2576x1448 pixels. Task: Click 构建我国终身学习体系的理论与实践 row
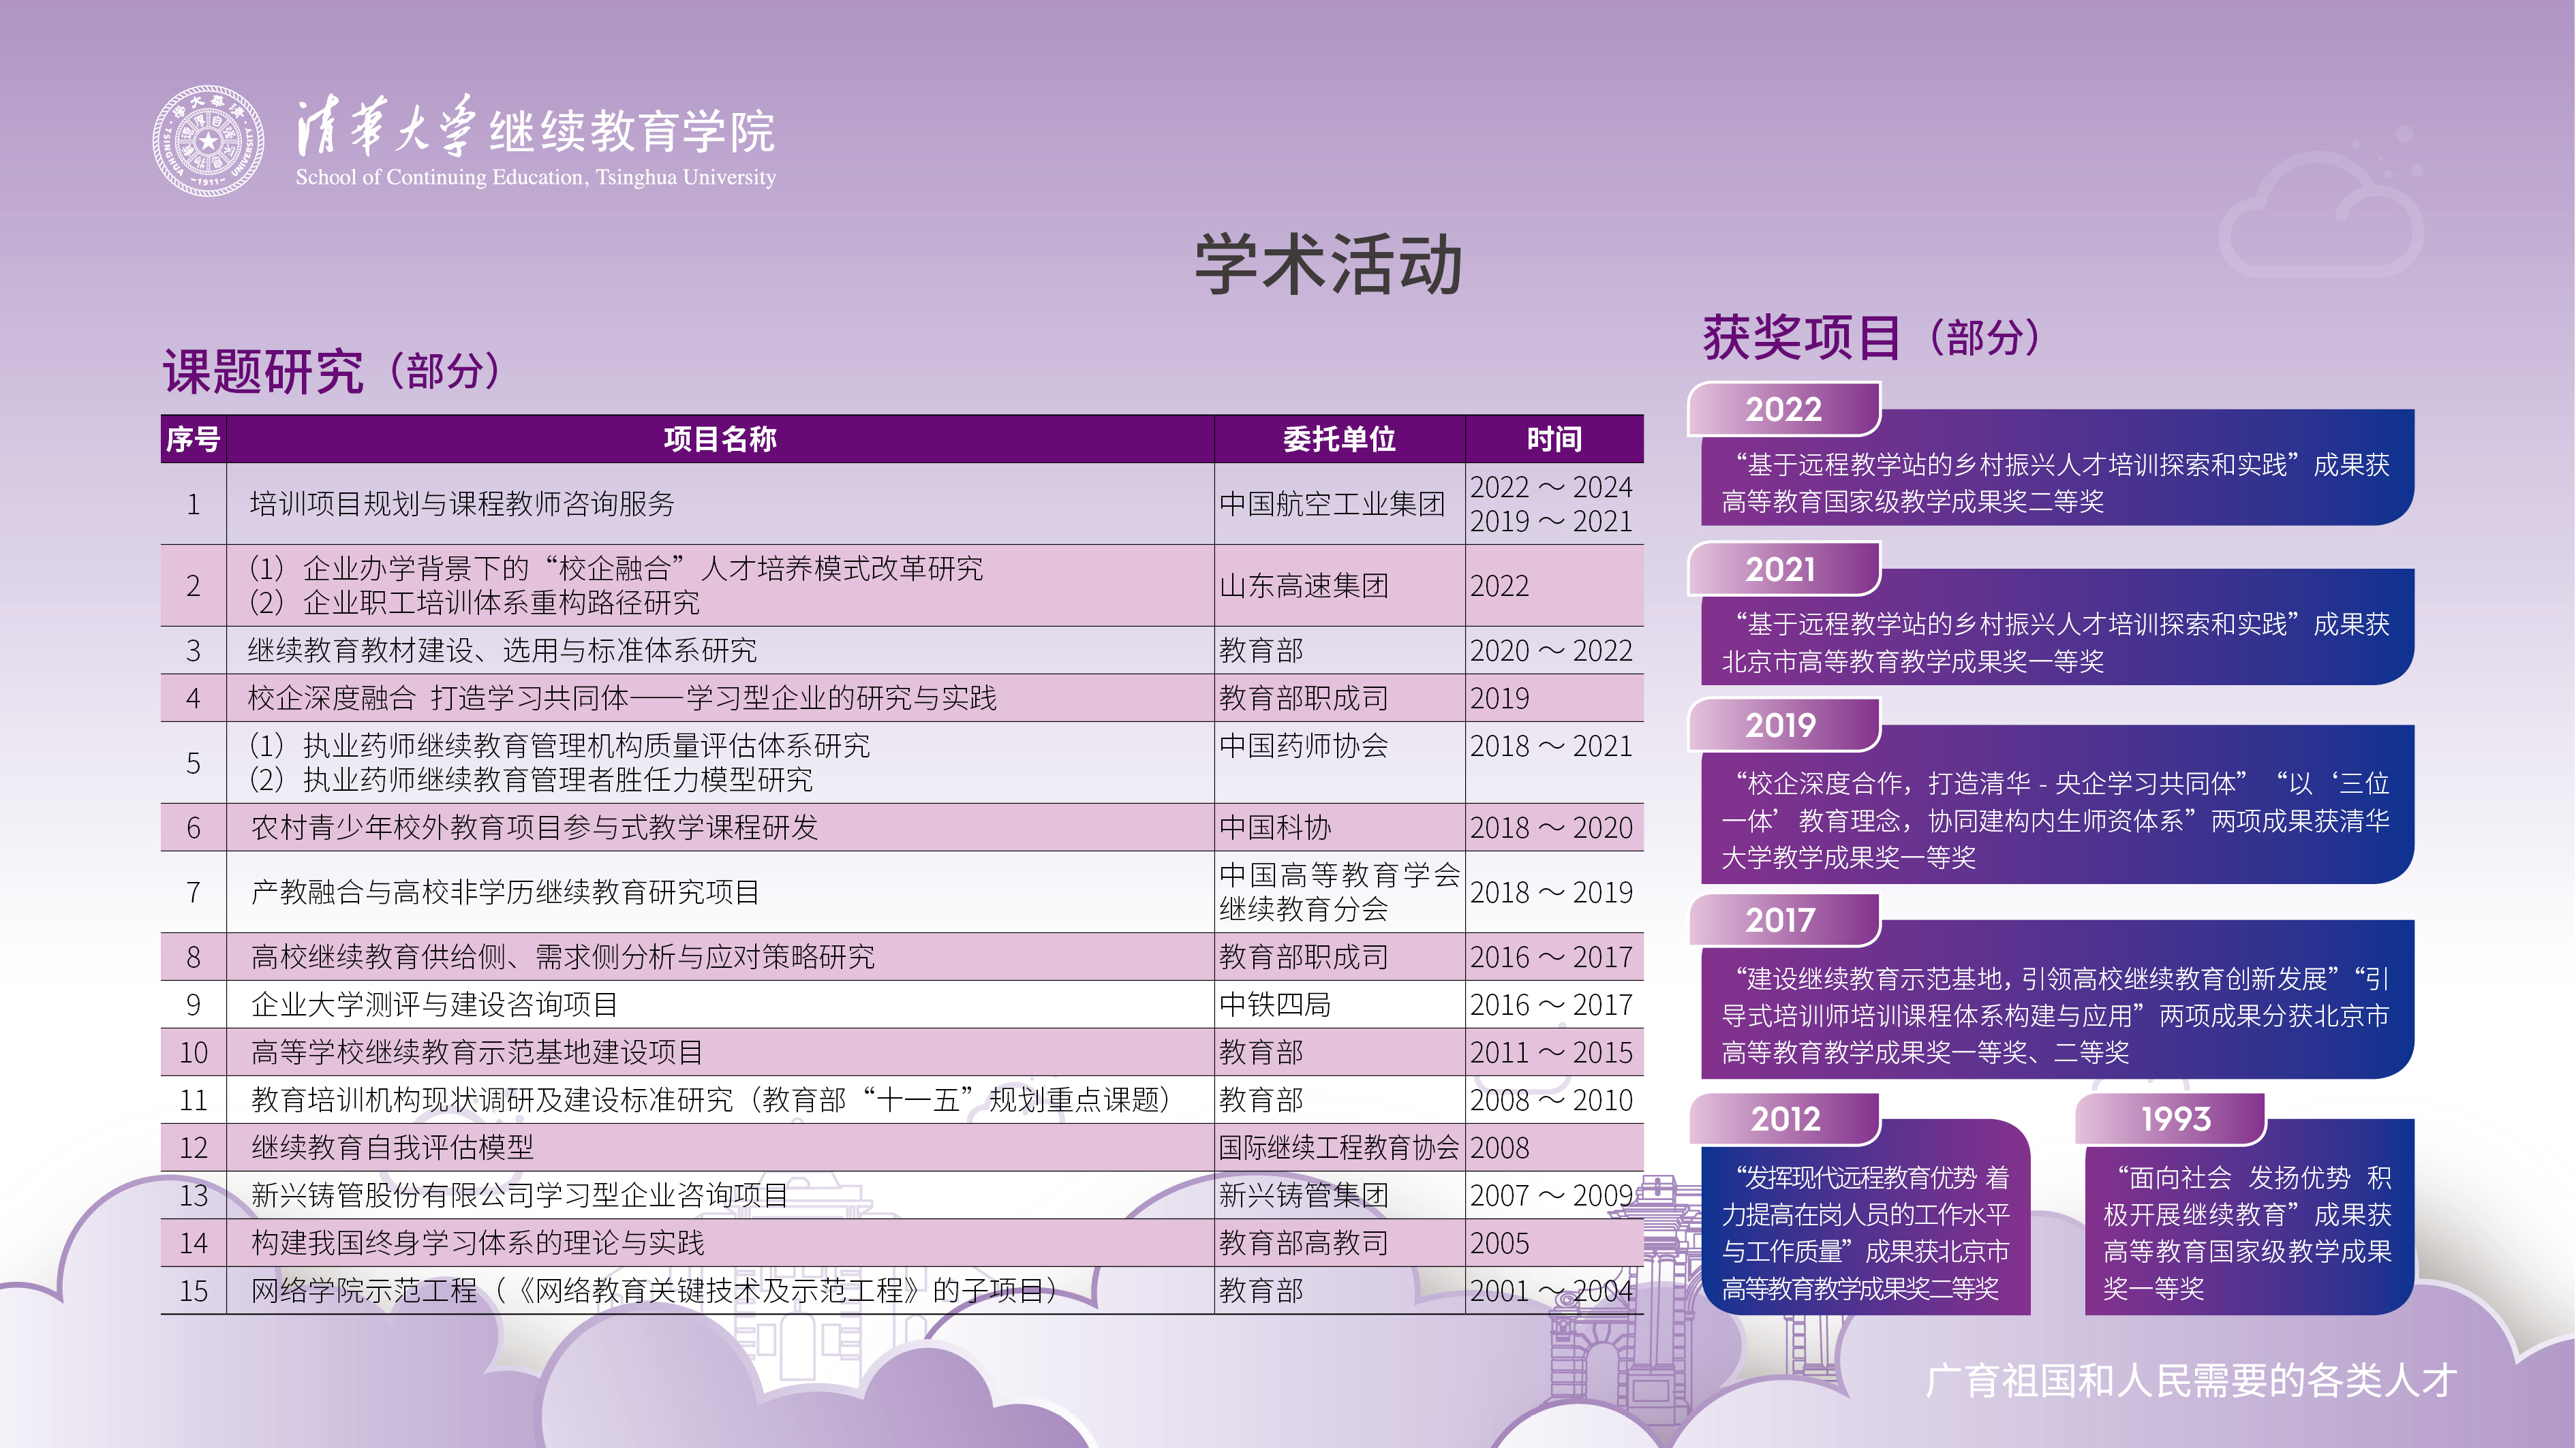coord(478,1243)
